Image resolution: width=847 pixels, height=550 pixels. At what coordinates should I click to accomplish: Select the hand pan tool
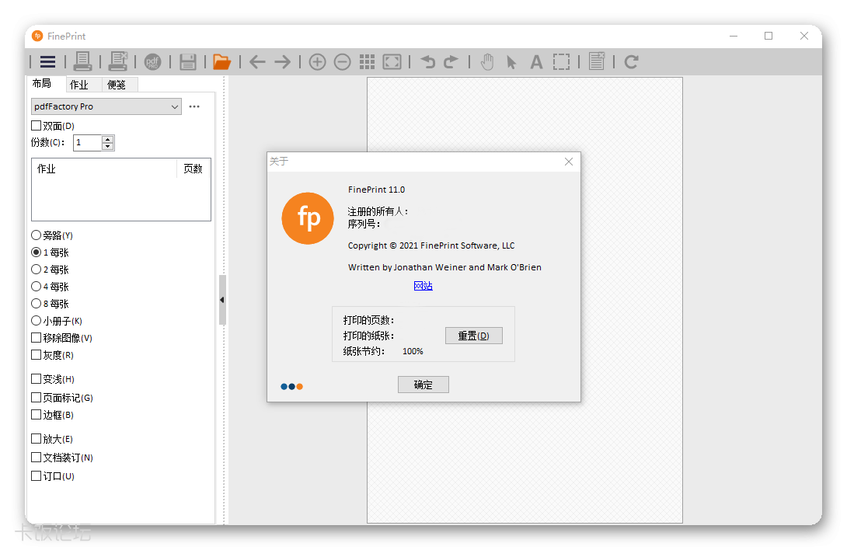pyautogui.click(x=487, y=62)
